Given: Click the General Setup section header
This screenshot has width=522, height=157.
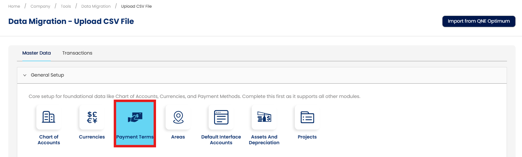Looking at the screenshot, I should pyautogui.click(x=48, y=75).
